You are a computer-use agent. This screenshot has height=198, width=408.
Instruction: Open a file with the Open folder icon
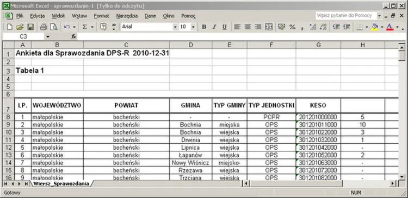[x=20, y=27]
